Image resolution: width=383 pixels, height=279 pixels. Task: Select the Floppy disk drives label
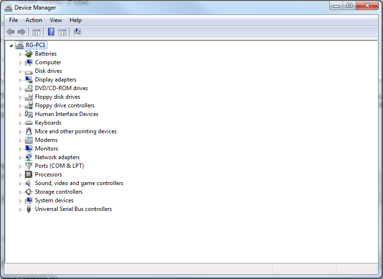click(58, 97)
